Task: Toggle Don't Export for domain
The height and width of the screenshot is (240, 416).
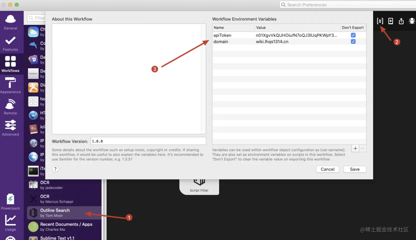Action: click(353, 41)
